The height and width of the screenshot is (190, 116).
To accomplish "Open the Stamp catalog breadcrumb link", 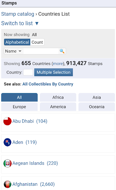I will tap(18, 14).
